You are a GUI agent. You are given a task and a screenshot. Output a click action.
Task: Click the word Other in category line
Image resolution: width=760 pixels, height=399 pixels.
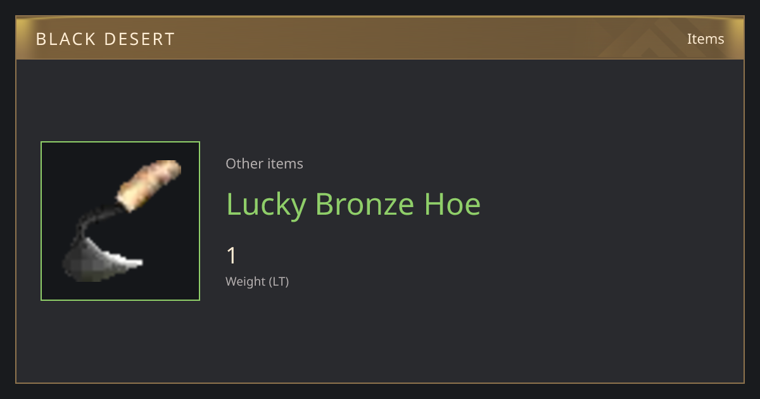[x=244, y=163]
